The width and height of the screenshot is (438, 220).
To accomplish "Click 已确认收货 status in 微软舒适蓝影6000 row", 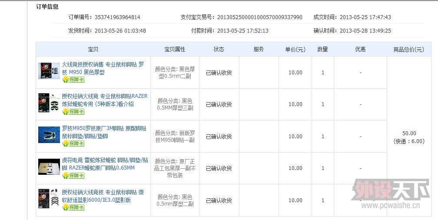I will [219, 200].
